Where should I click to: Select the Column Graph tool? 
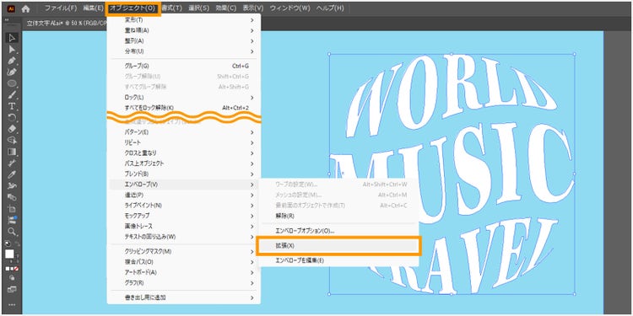point(12,220)
